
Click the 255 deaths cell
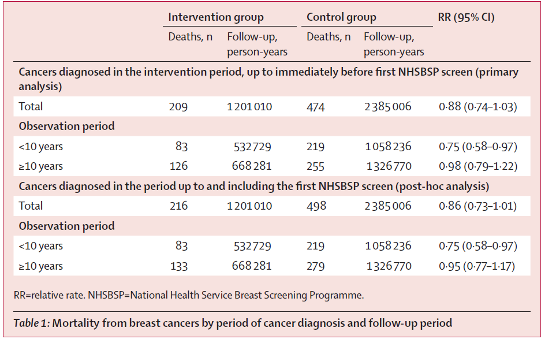(316, 166)
